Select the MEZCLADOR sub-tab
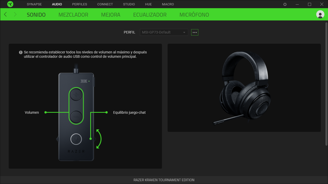 click(x=73, y=15)
